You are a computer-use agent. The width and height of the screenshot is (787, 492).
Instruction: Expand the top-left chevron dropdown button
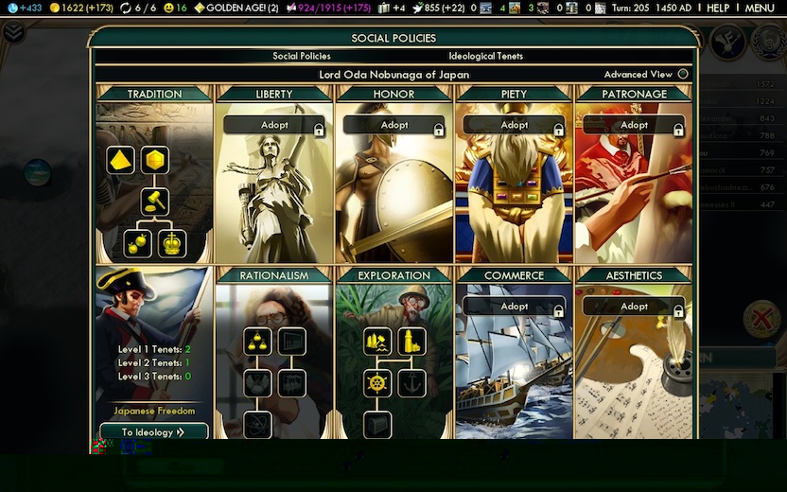coord(13,32)
